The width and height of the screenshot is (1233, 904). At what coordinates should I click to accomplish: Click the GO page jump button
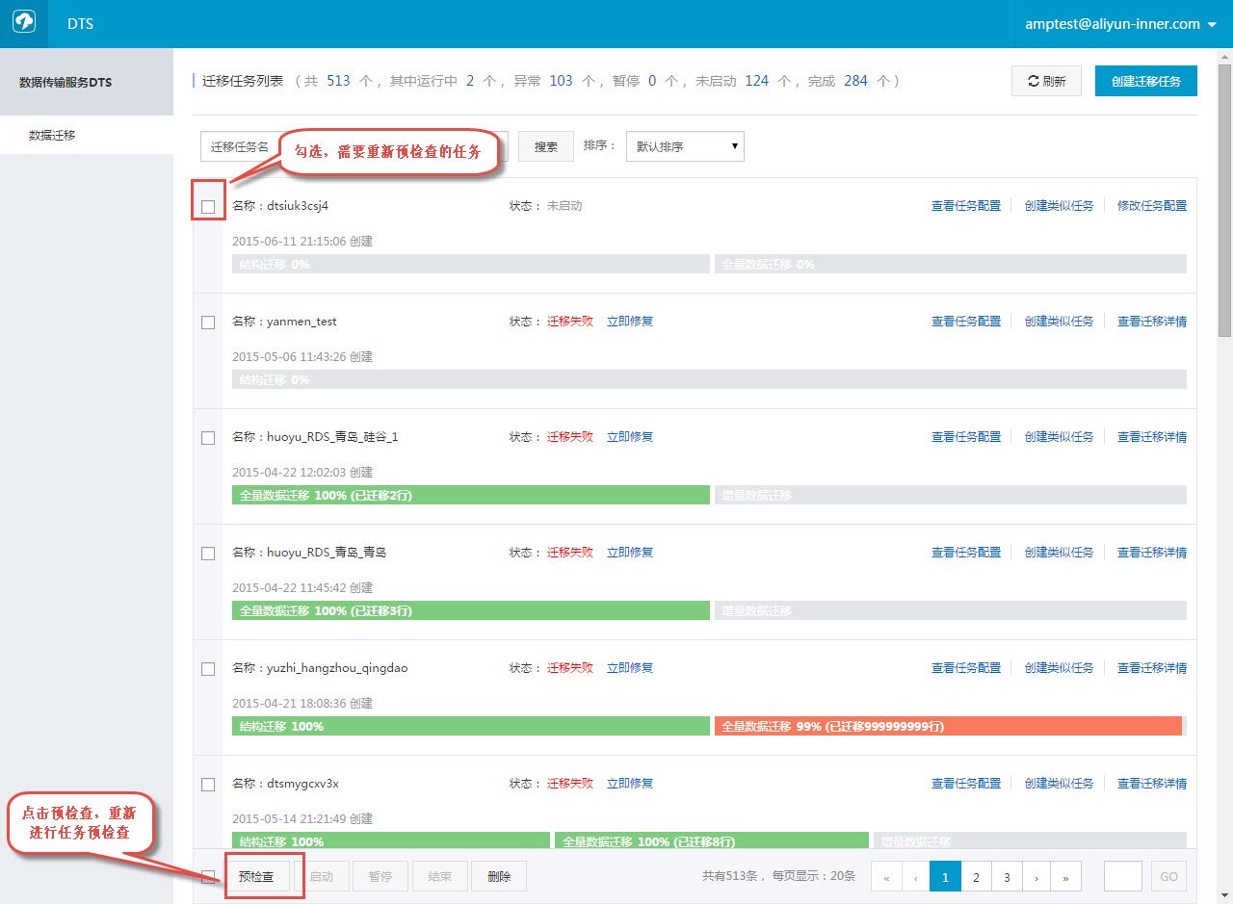(1169, 877)
